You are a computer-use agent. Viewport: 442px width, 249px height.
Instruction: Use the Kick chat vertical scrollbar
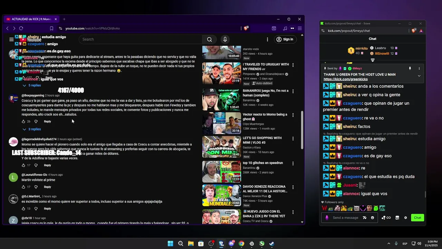[x=425, y=195]
